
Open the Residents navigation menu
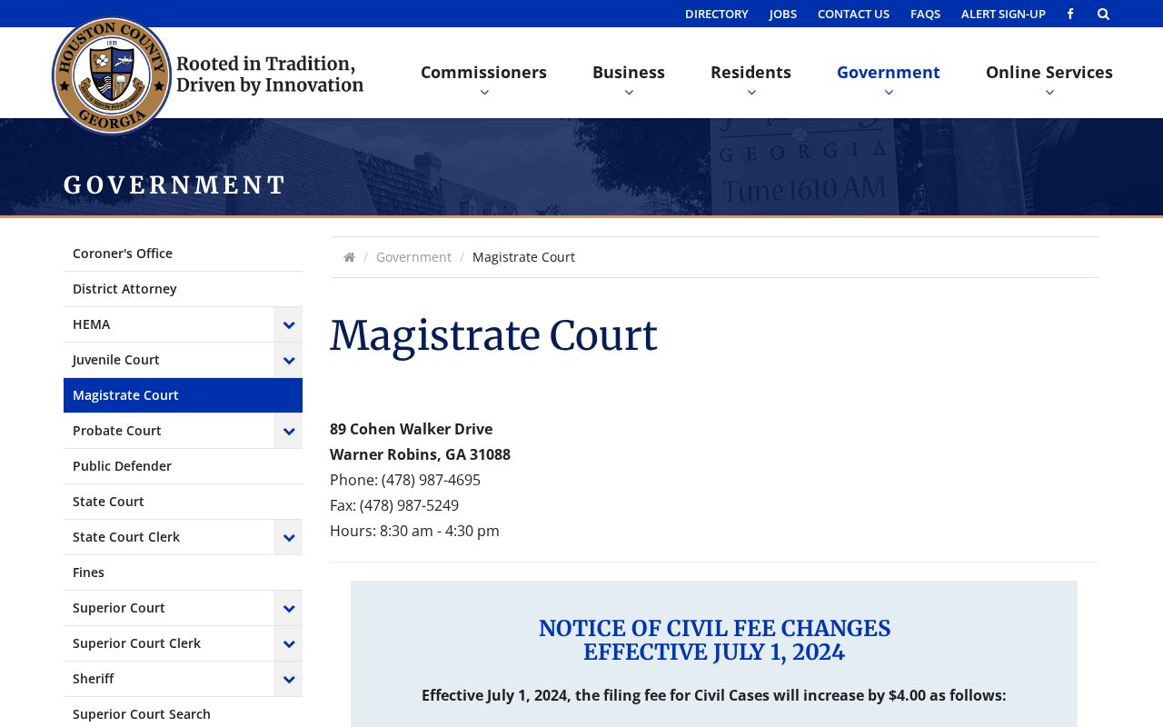click(750, 73)
